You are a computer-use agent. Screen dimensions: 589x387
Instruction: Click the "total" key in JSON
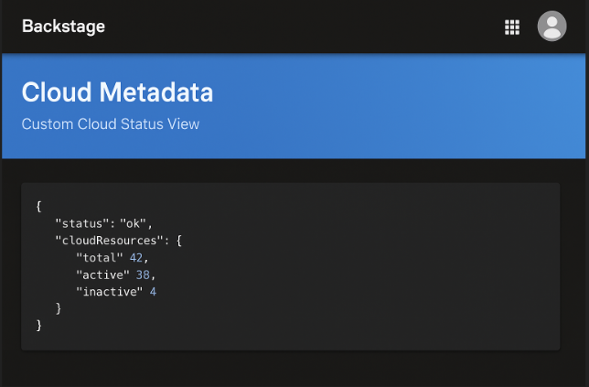coord(100,258)
